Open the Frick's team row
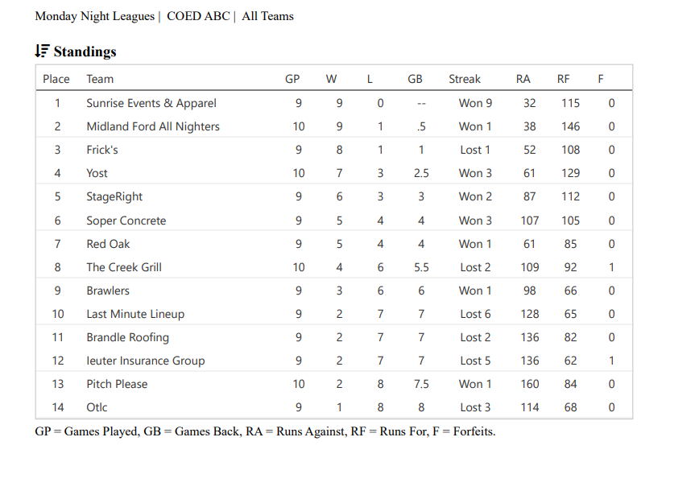Image resolution: width=691 pixels, height=499 pixels. 102,150
